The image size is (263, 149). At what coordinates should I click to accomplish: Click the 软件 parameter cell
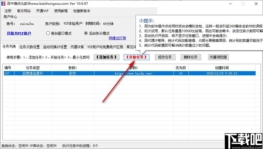tap(73, 73)
